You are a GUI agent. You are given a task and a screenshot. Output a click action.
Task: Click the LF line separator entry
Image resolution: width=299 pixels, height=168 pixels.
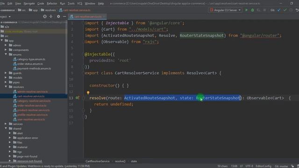[x=241, y=166]
